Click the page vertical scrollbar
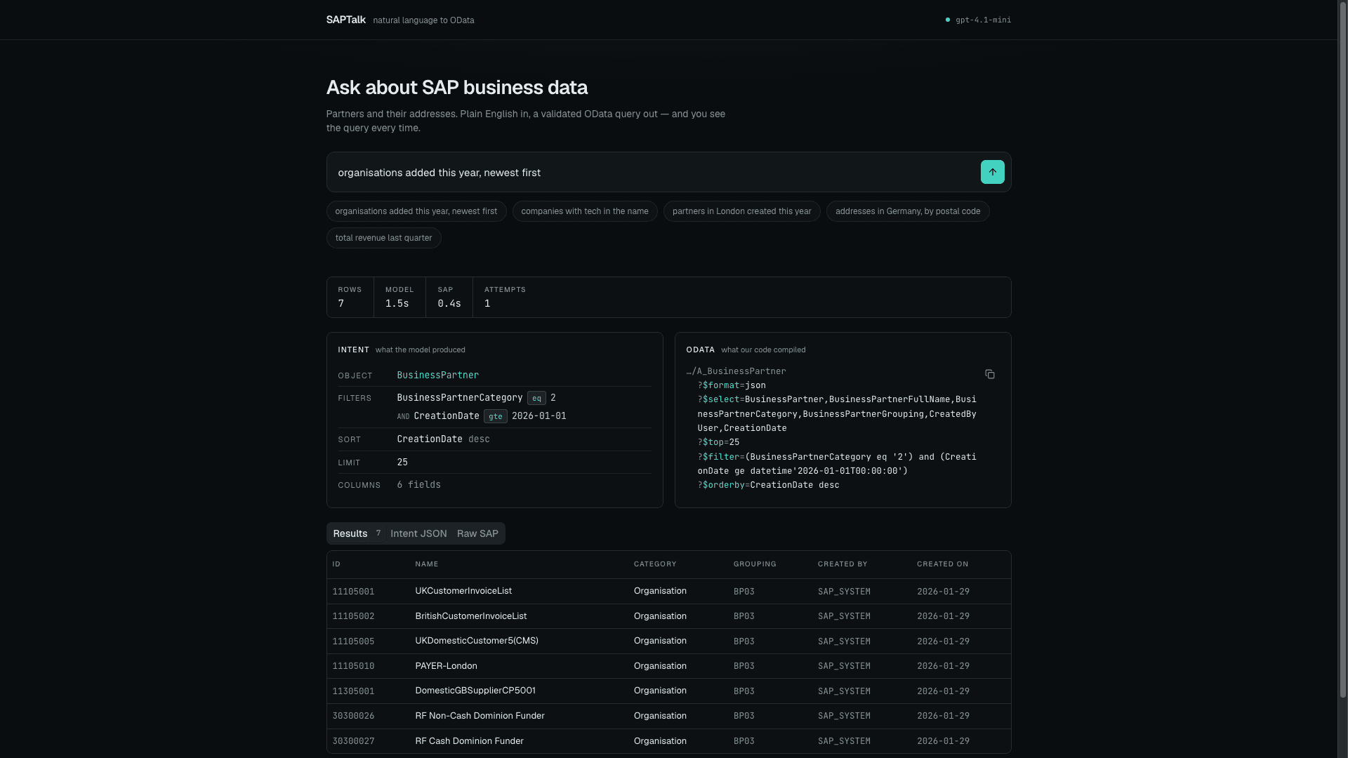1348x758 pixels. 1342,351
